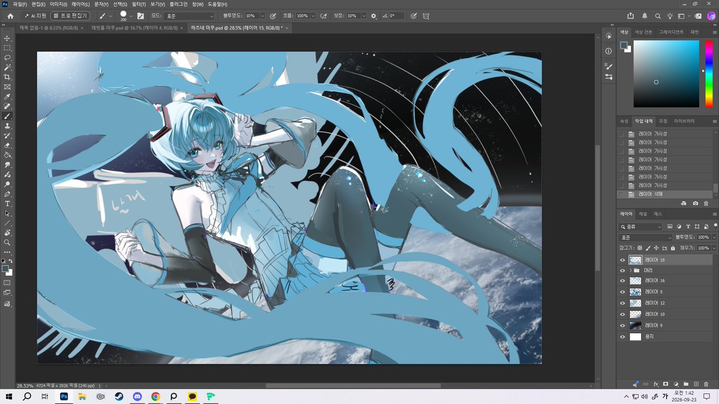The image size is (719, 404).
Task: Hide layer 레이어 9
Action: [x=623, y=326]
